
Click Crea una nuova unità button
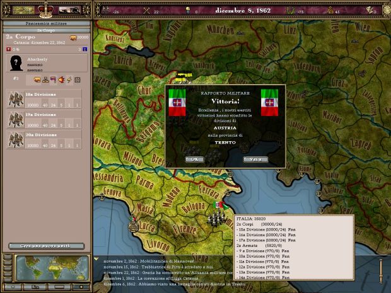47,246
